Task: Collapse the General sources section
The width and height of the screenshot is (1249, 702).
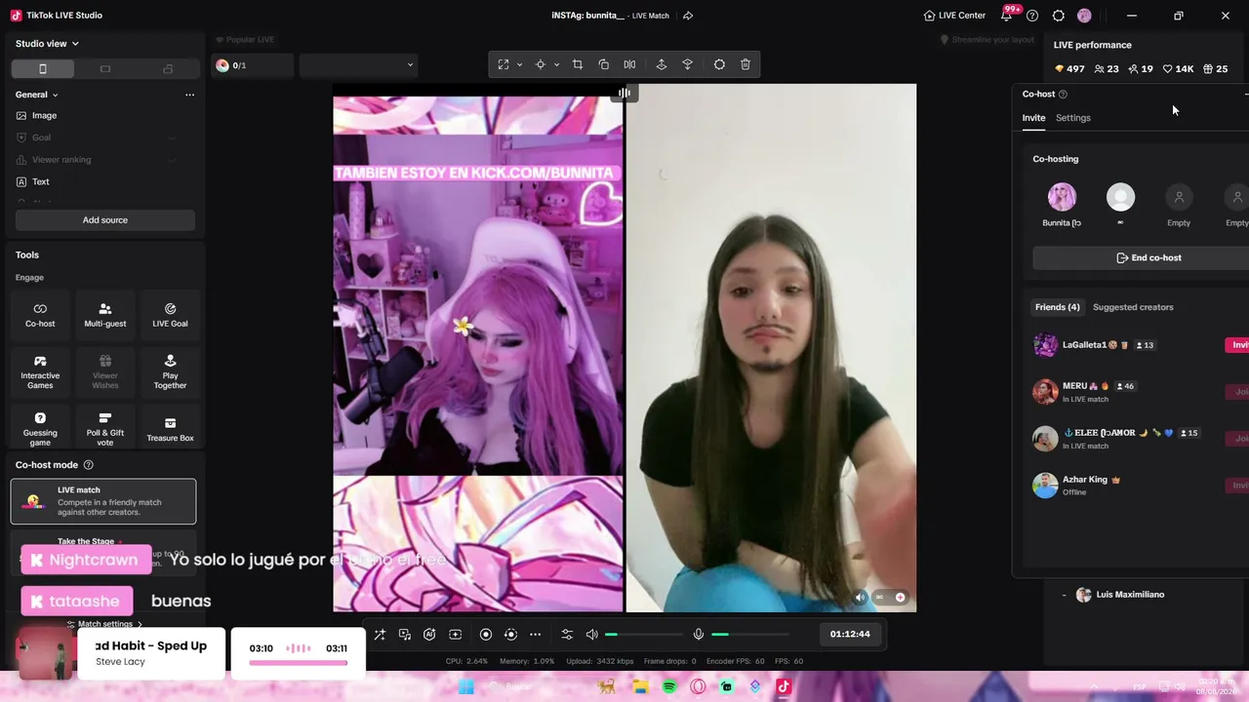Action: [x=37, y=95]
